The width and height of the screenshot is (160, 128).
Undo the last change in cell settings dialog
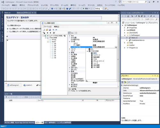click(x=53, y=30)
